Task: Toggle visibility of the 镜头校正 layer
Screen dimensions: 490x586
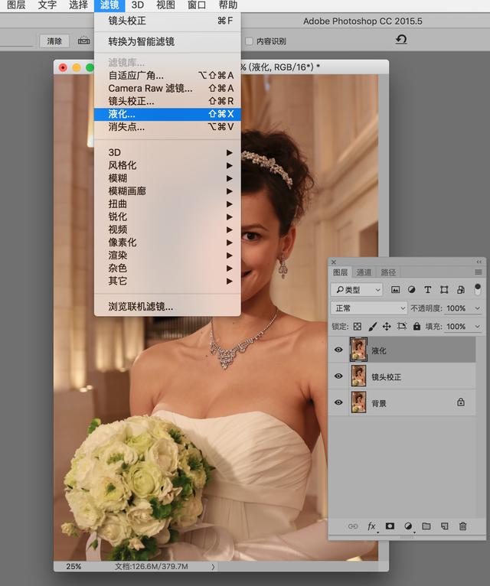Action: pyautogui.click(x=338, y=376)
